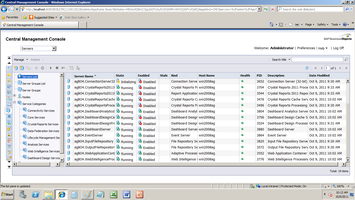The height and width of the screenshot is (200, 355).
Task: Click the magnifier icon beside Search title field
Action: 346,60
